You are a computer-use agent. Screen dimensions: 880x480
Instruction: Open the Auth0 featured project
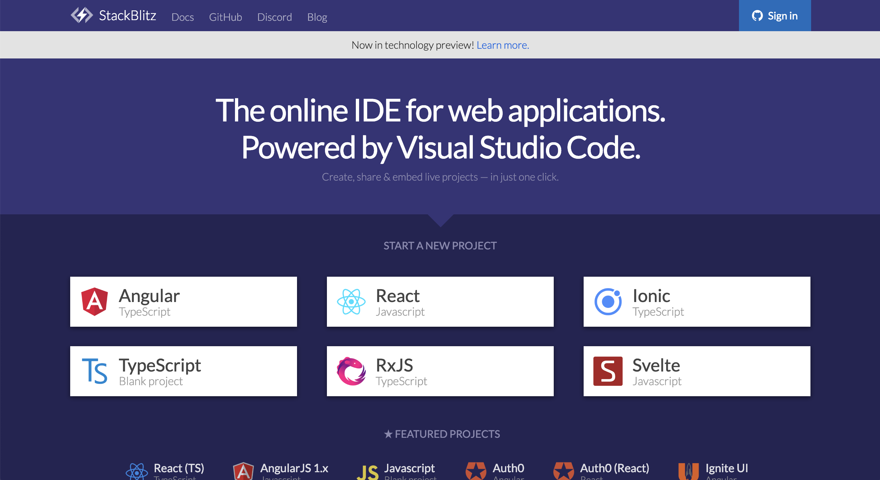coord(495,471)
